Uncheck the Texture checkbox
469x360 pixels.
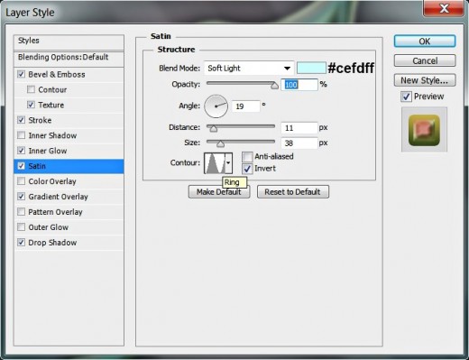click(x=31, y=105)
